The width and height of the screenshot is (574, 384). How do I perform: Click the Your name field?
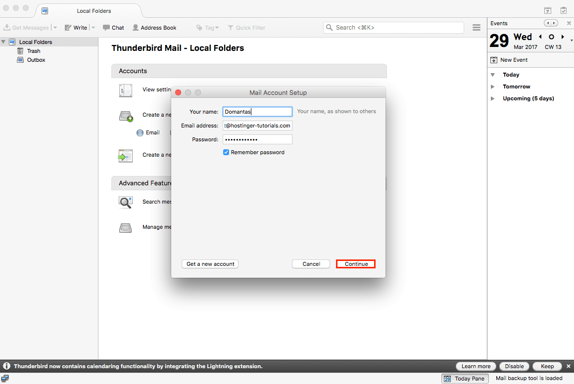point(257,112)
